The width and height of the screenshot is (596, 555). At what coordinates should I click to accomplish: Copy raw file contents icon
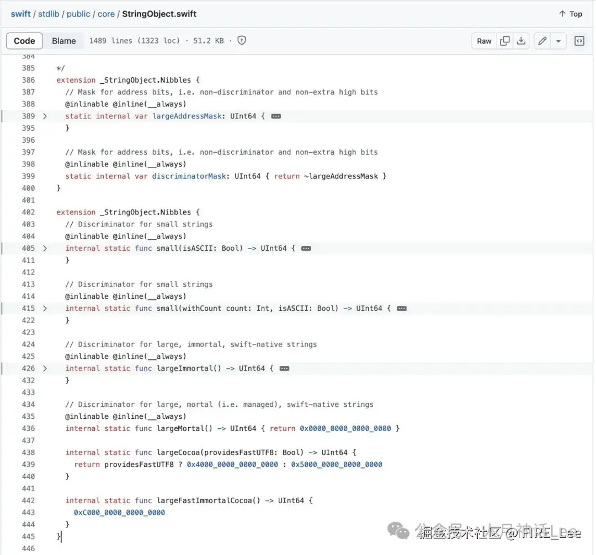[505, 41]
